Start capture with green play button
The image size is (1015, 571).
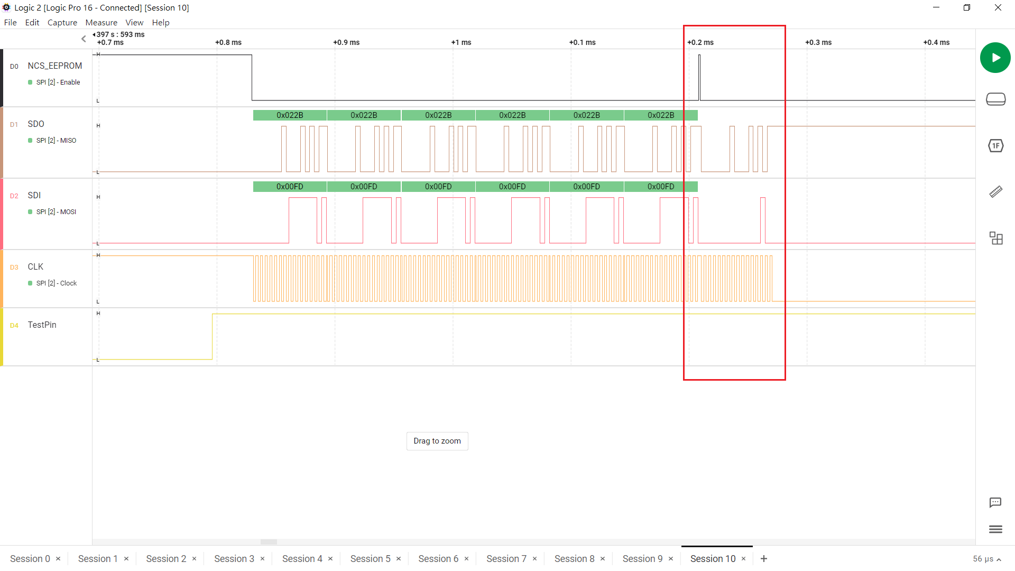(x=995, y=58)
